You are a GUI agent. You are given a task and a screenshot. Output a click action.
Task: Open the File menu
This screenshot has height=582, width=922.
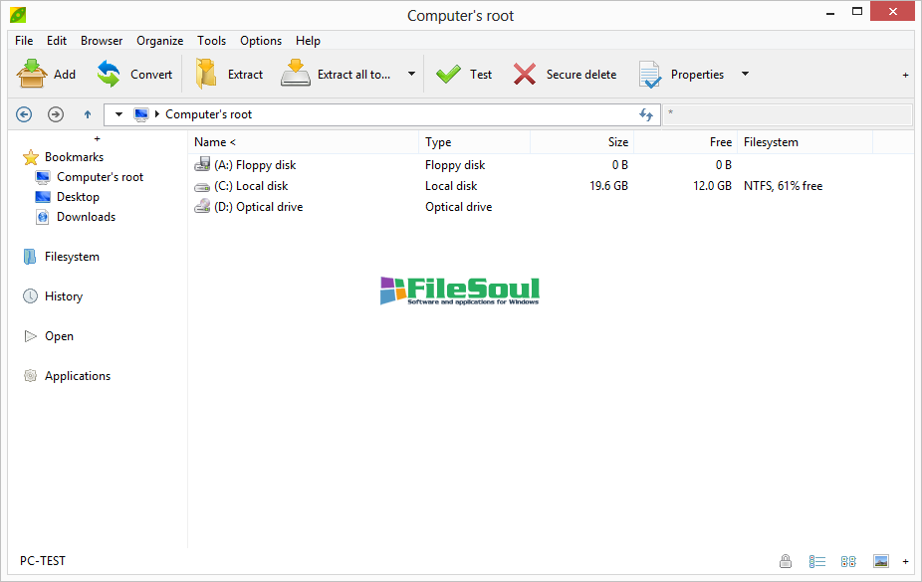24,41
